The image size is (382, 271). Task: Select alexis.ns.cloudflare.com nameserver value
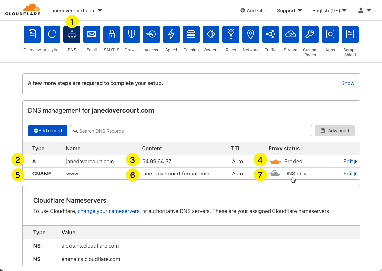[90, 246]
